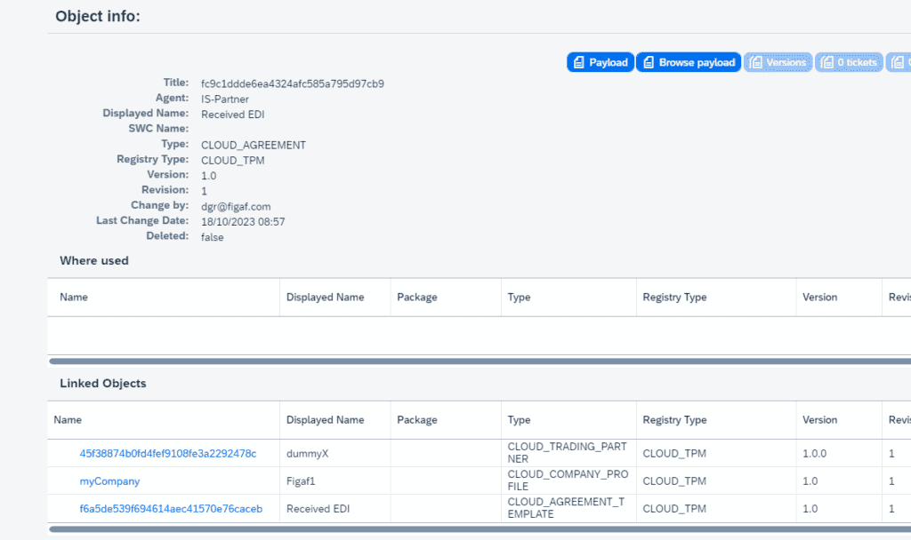Click the stacked pages icon on Versions button
The width and height of the screenshot is (911, 540).
click(x=755, y=62)
